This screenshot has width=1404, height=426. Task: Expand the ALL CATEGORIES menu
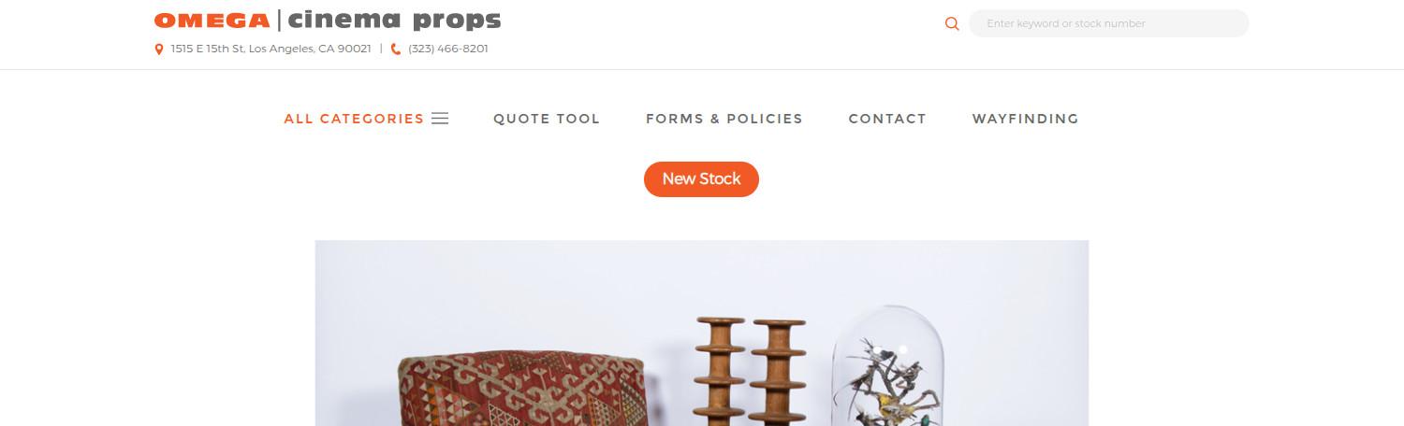[354, 119]
